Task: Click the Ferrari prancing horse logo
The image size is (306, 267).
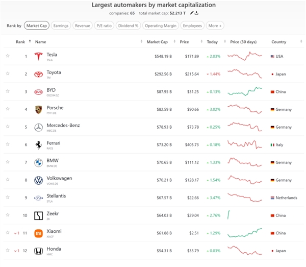Action: (38, 145)
